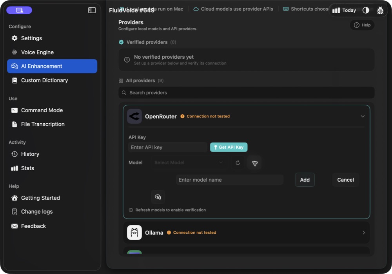Screen dimensions: 392x274
Task: Click the bug report icon
Action: 380,10
